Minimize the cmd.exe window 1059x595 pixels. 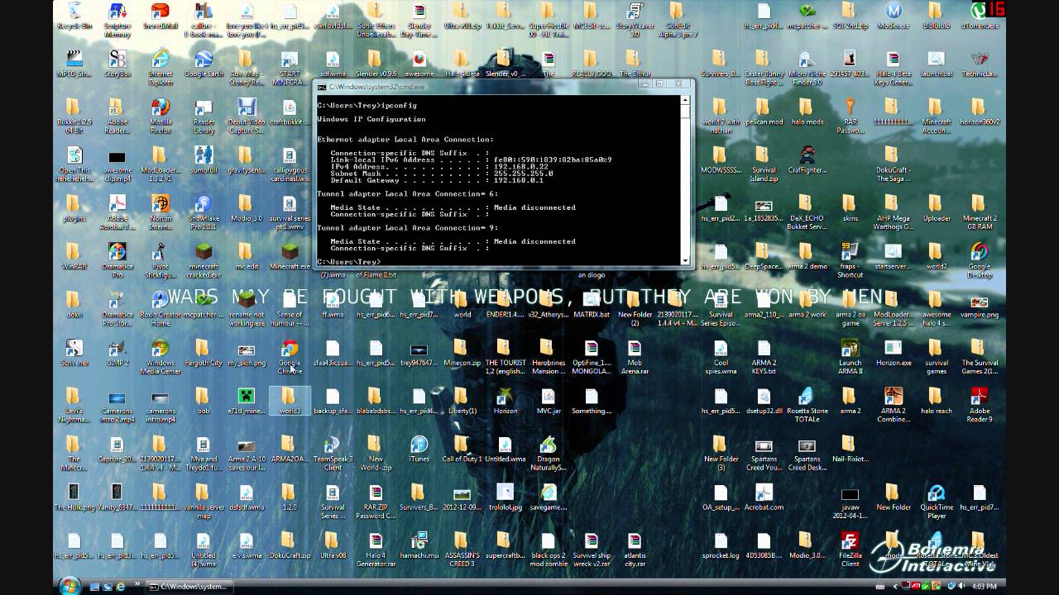tap(646, 83)
